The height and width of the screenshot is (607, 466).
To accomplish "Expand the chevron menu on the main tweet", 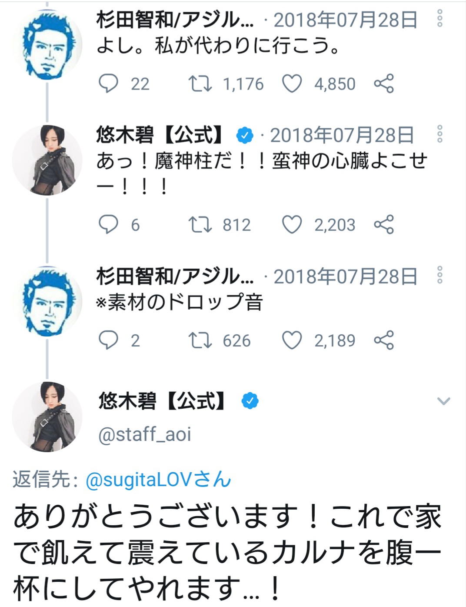I will tap(443, 401).
